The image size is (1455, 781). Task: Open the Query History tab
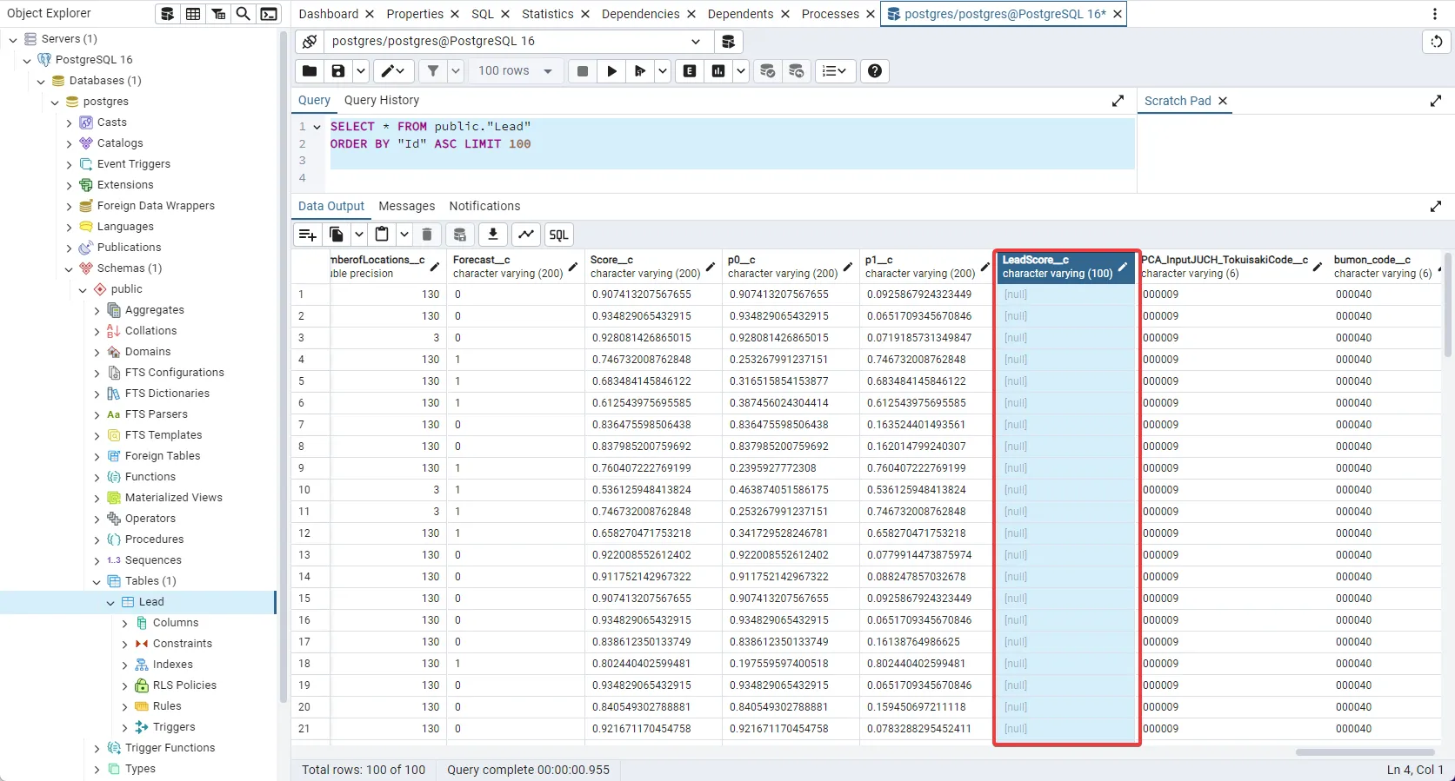click(x=381, y=100)
